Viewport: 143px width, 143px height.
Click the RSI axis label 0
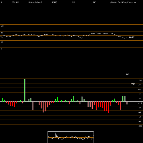coord(1,49)
